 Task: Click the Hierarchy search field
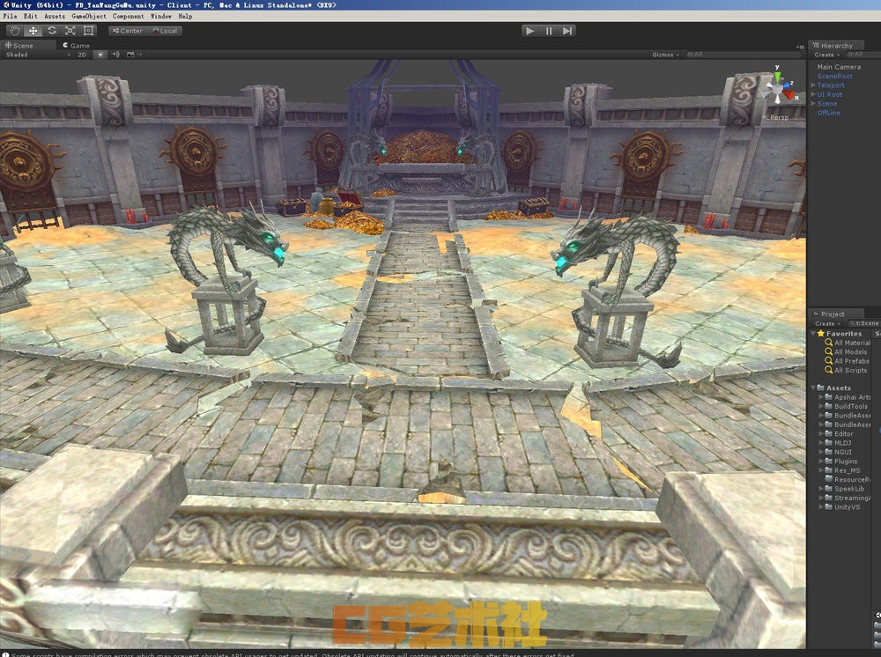point(862,55)
